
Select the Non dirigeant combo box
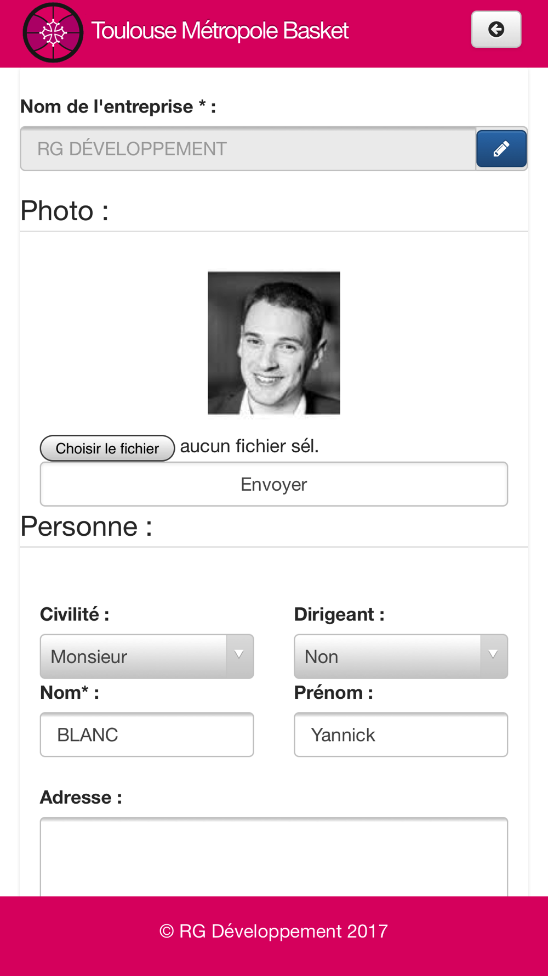[x=401, y=657]
